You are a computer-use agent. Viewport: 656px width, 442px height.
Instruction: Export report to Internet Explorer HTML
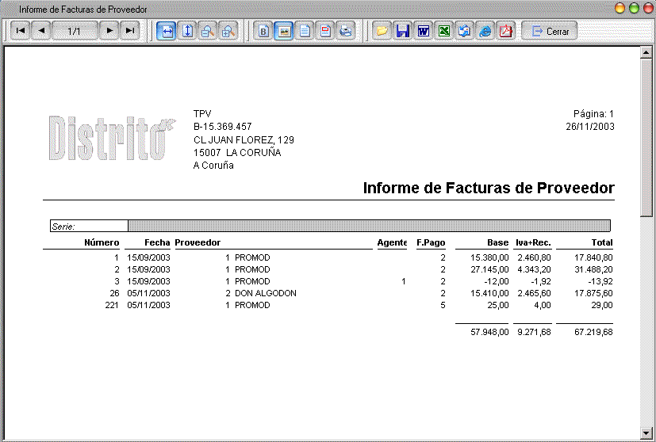[x=485, y=31]
